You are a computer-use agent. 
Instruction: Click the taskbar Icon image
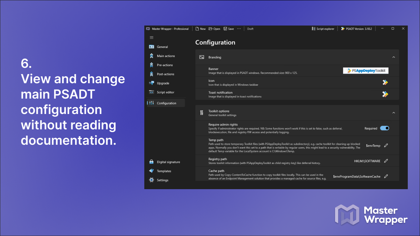385,83
